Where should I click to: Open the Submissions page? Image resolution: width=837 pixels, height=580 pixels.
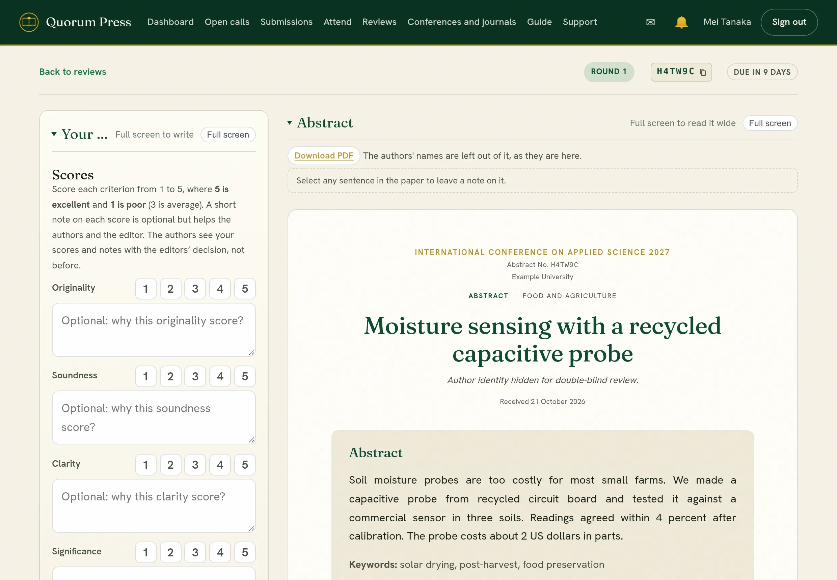click(x=286, y=22)
